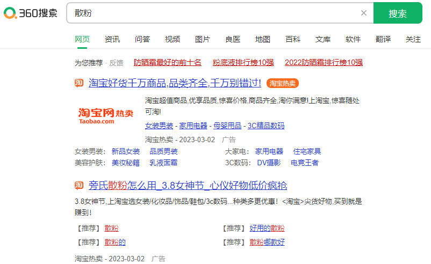Go to the 关注 tab
The width and height of the screenshot is (431, 264).
[413, 39]
